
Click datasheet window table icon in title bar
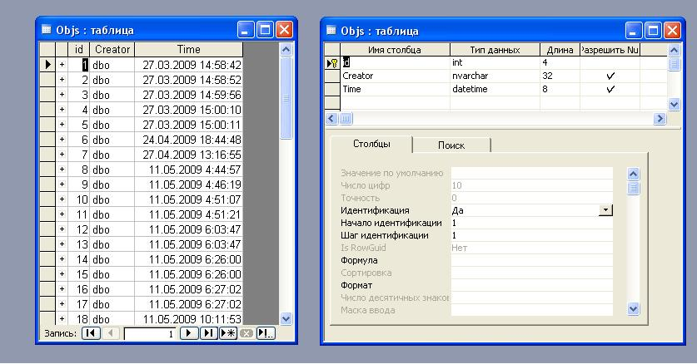point(47,30)
